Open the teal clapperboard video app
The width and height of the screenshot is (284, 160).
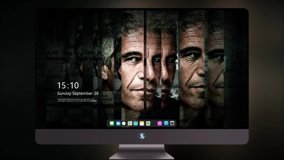pos(136,124)
